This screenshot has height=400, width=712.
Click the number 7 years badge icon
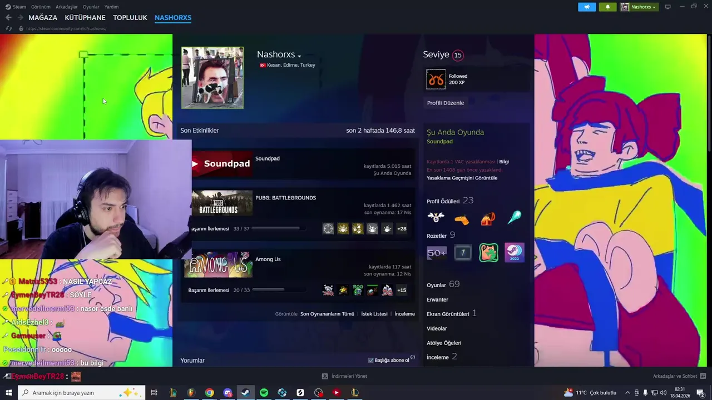(x=463, y=253)
